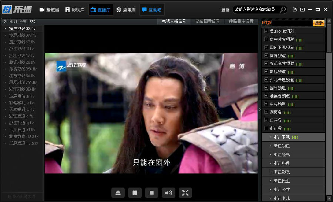Select source 宽屏双线13.flv
This screenshot has width=333, height=202.
23,42
